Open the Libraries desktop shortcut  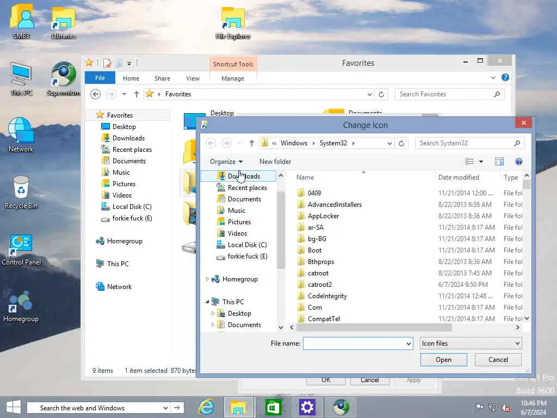(64, 23)
